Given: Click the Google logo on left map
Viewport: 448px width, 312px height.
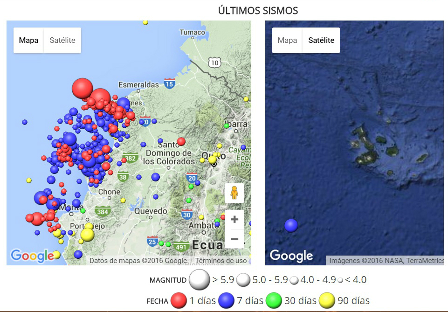Looking at the screenshot, I should pos(32,256).
